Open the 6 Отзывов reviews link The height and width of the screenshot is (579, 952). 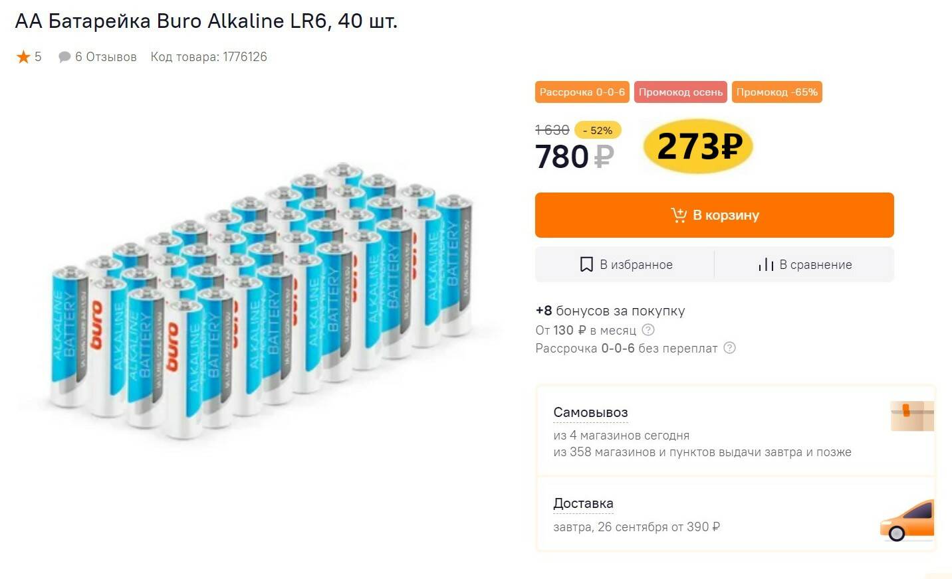point(105,57)
